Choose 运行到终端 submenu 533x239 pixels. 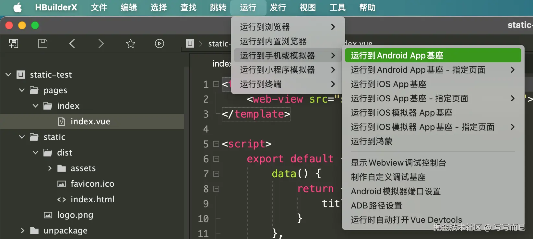tap(288, 84)
